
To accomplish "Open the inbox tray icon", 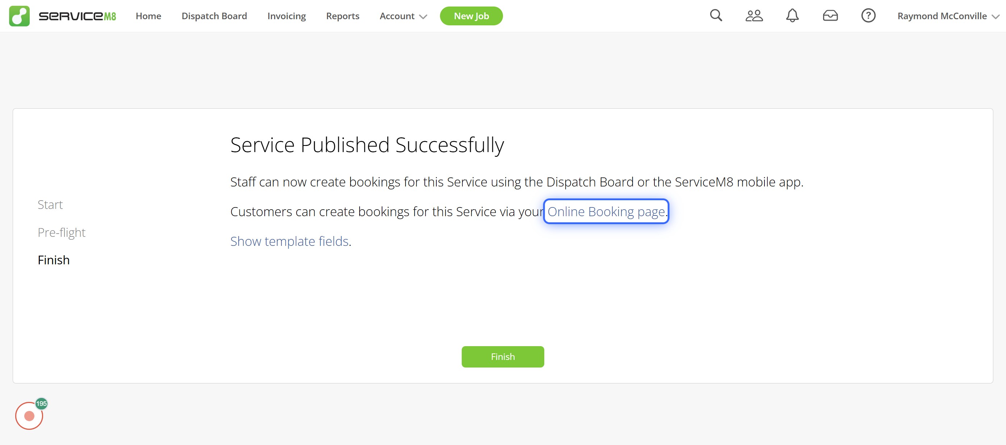I will pos(830,16).
